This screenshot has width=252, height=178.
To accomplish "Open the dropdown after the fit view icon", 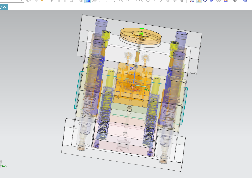I will (x=231, y=1).
